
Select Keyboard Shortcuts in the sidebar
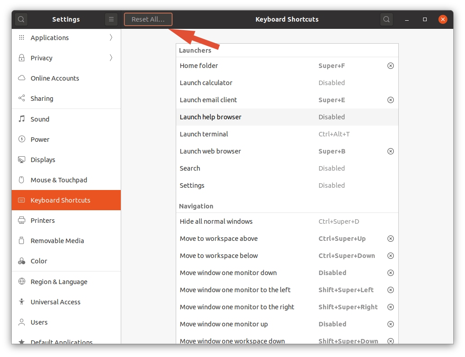pyautogui.click(x=66, y=200)
